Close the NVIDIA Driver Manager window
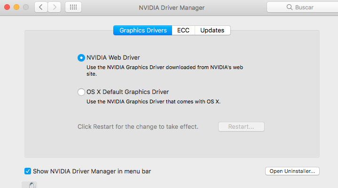 coord(7,7)
